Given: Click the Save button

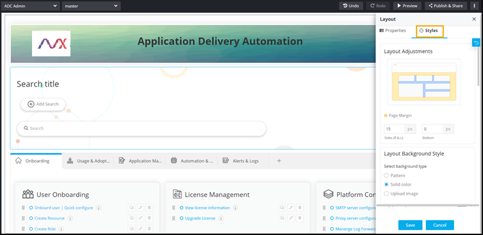Looking at the screenshot, I should pyautogui.click(x=410, y=225).
